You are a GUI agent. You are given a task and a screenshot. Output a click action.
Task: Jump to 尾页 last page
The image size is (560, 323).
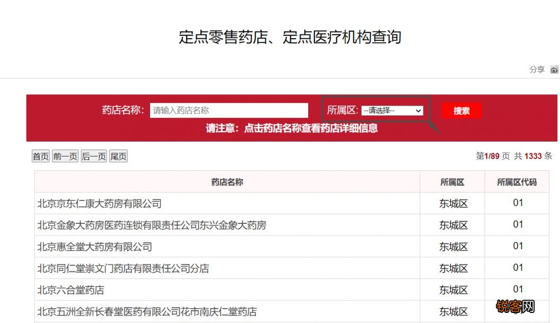coord(118,156)
